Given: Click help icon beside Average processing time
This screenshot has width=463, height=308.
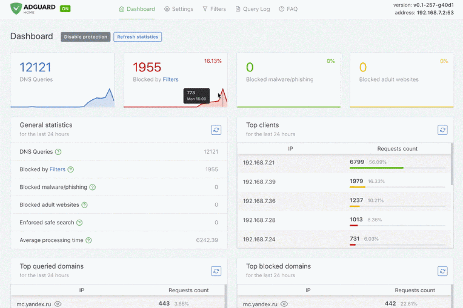Looking at the screenshot, I should pyautogui.click(x=89, y=240).
